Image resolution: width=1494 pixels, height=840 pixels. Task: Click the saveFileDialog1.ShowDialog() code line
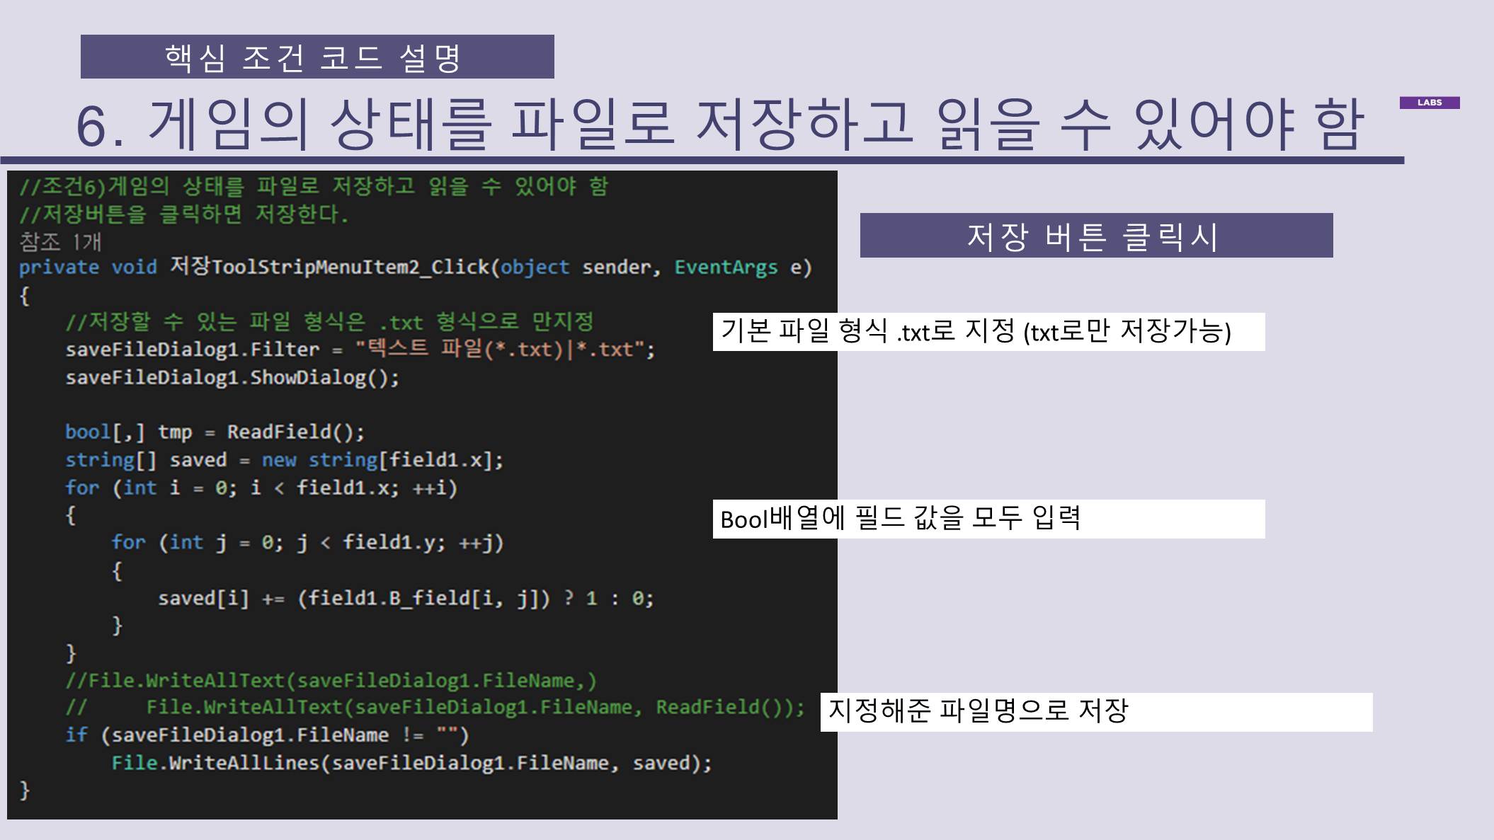point(232,377)
